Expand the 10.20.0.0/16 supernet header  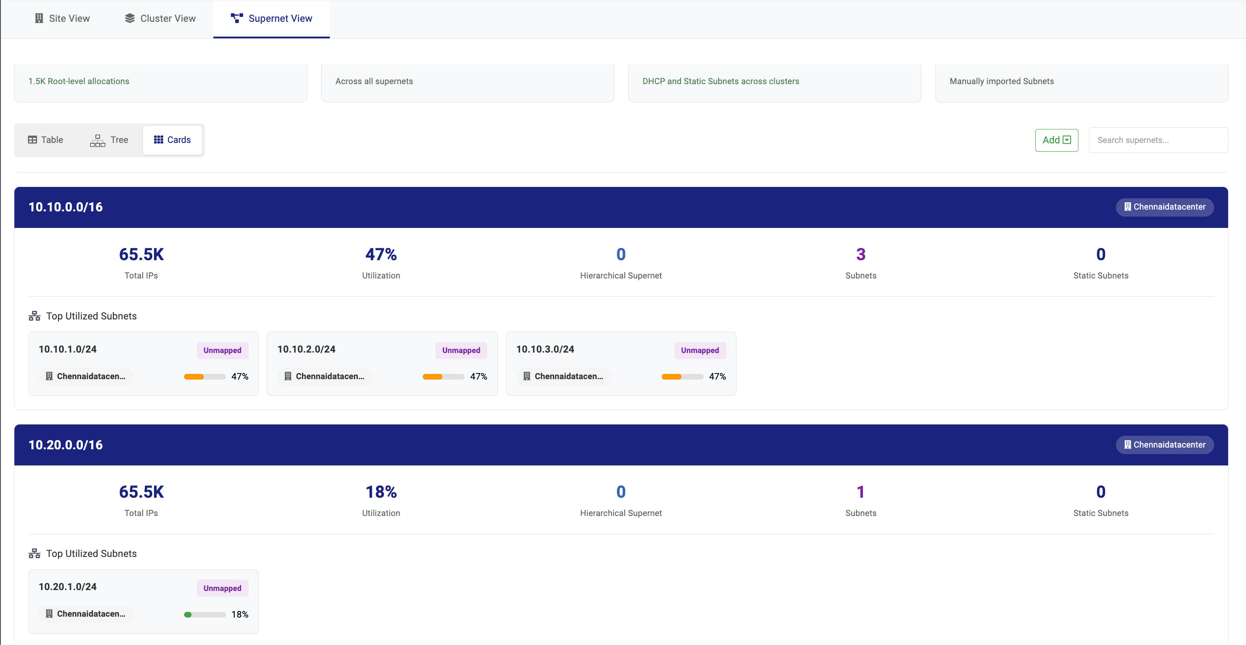click(66, 445)
